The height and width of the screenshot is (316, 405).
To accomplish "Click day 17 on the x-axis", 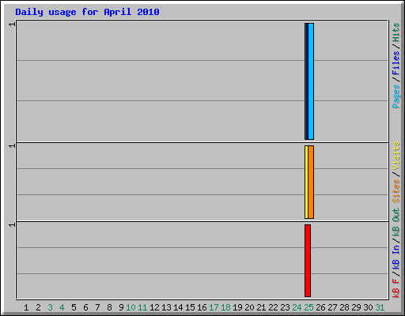I will tap(214, 307).
